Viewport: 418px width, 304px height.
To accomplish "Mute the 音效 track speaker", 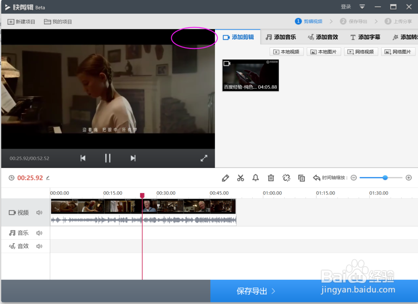I will (x=39, y=246).
